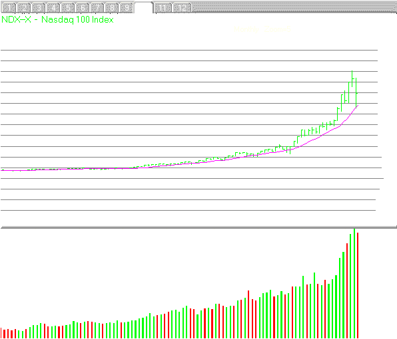The width and height of the screenshot is (397, 339).
Task: Select chart tab 7
Action: click(x=97, y=7)
